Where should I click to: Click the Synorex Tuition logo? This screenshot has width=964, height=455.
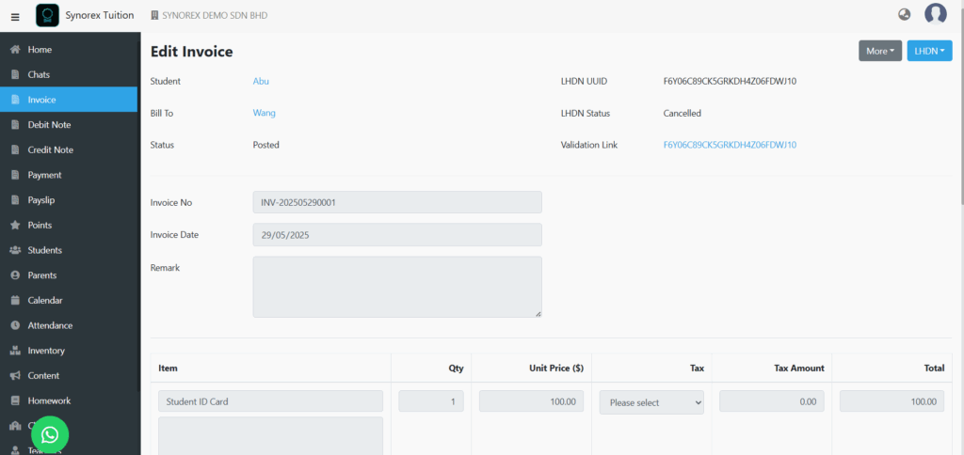pos(47,15)
